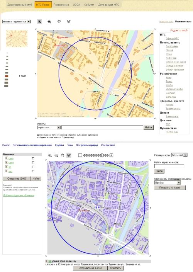Click the plus box right of zoom slider
The height and width of the screenshot is (272, 193).
point(112,155)
